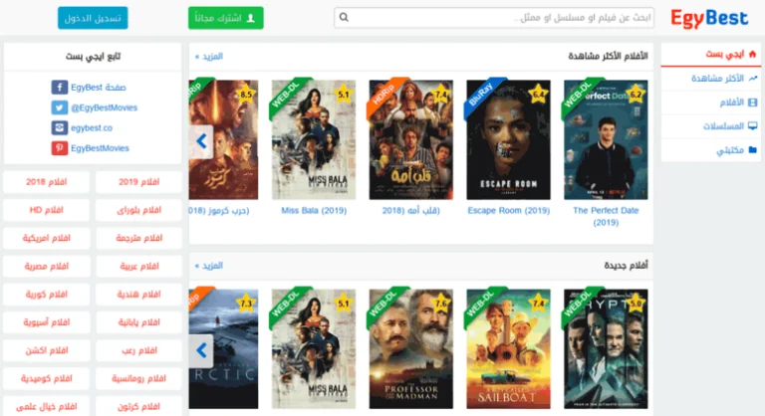Open the EgyBestMovies Pinterest link
Image resolution: width=765 pixels, height=416 pixels.
100,148
